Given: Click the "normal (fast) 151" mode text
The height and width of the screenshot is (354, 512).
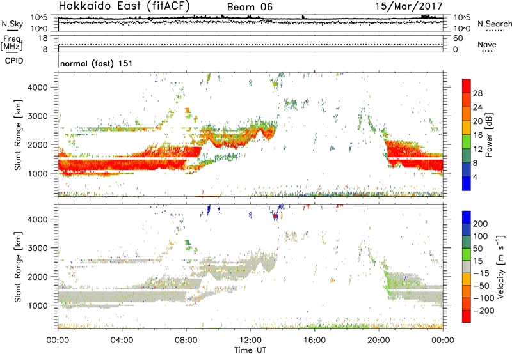Looking at the screenshot, I should pyautogui.click(x=97, y=63).
